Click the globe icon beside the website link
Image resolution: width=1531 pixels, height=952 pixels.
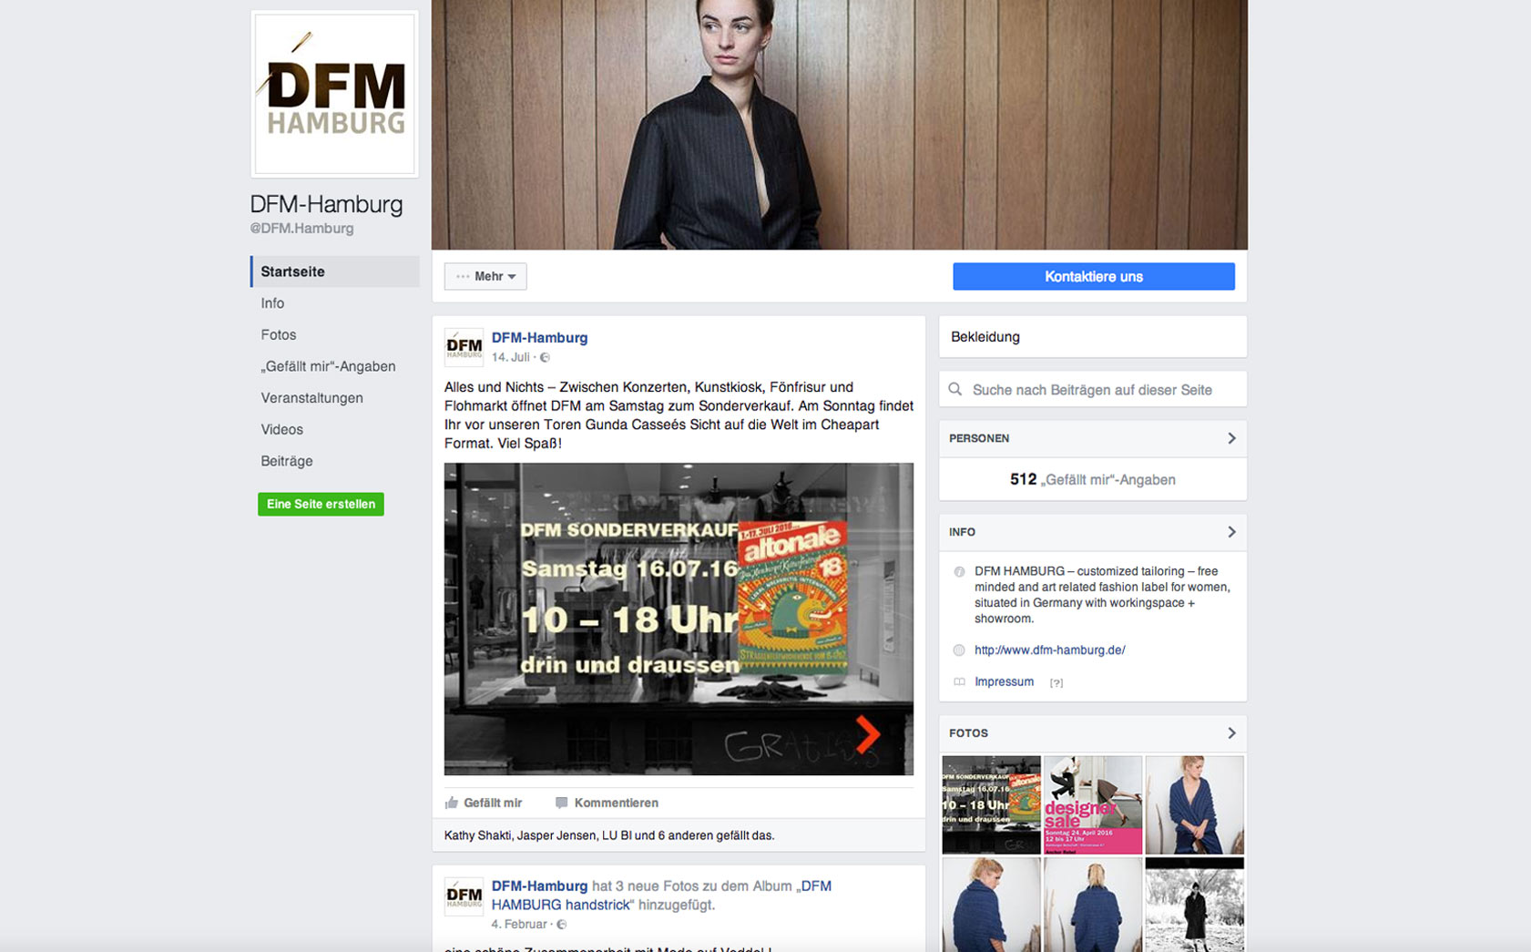pyautogui.click(x=959, y=650)
